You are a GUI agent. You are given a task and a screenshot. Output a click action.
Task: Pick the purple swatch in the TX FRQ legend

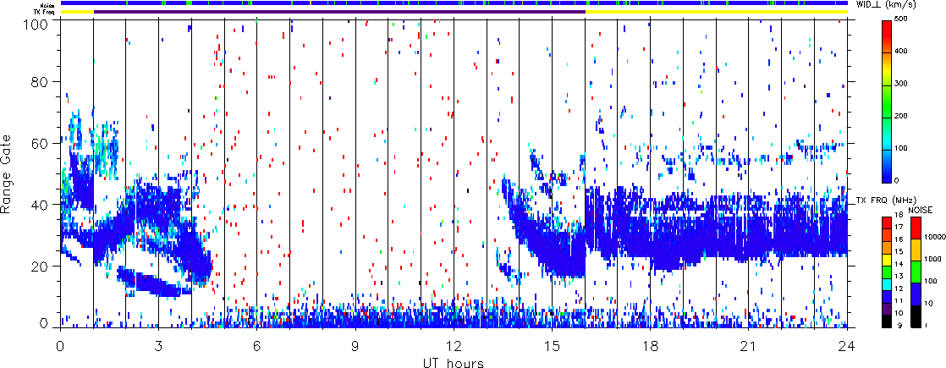click(886, 308)
